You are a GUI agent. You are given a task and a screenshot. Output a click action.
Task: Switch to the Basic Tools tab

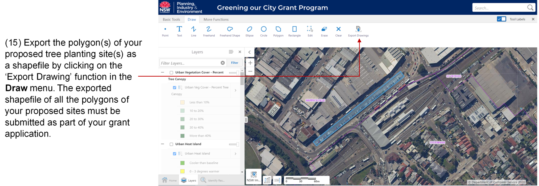pos(171,19)
